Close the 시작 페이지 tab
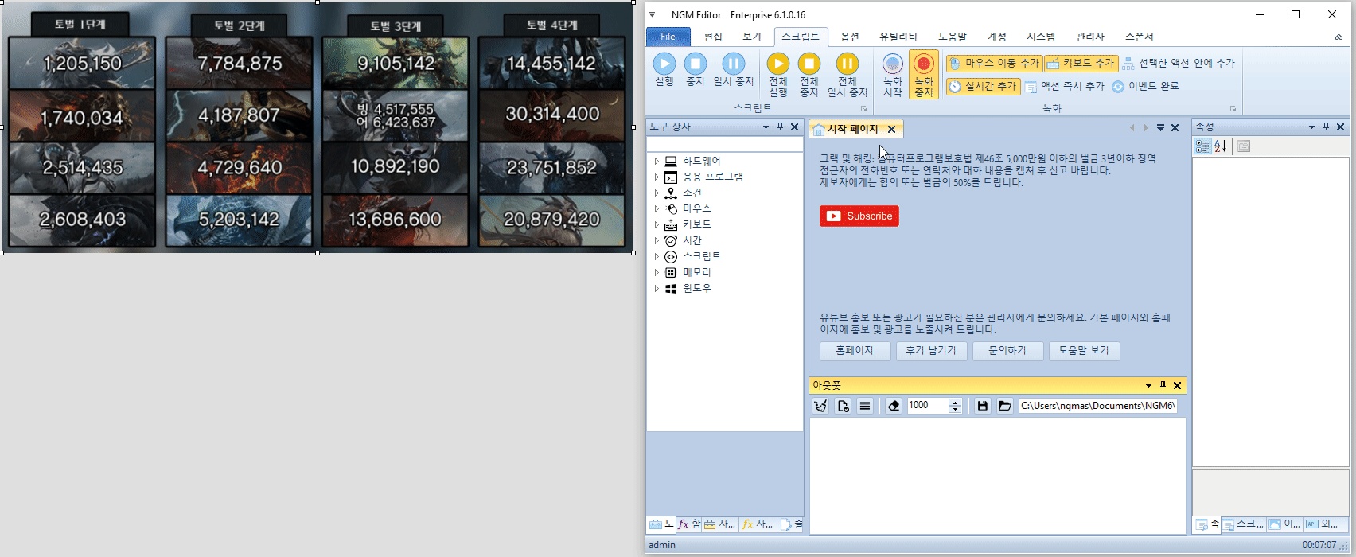This screenshot has width=1356, height=557. coord(892,129)
